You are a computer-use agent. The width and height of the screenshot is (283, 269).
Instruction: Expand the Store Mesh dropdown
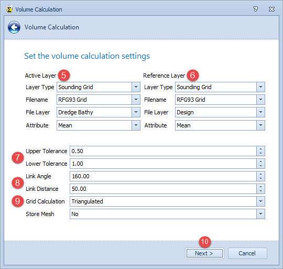260,214
